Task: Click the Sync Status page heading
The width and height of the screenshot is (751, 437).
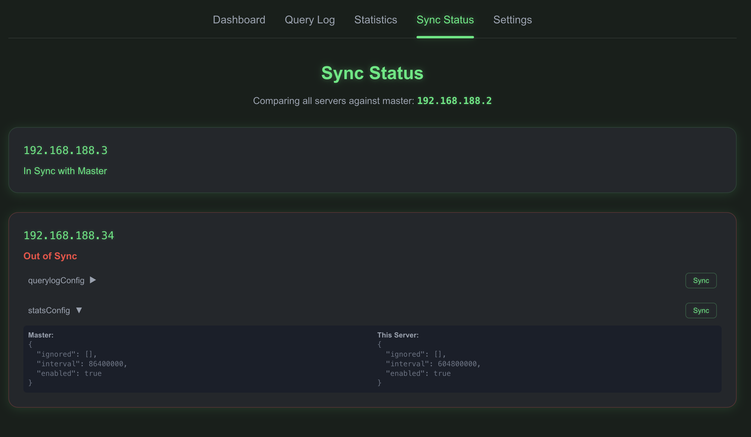Action: 372,73
